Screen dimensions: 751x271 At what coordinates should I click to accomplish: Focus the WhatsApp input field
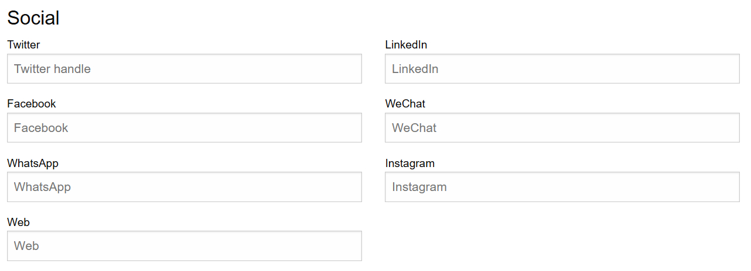[x=184, y=187]
